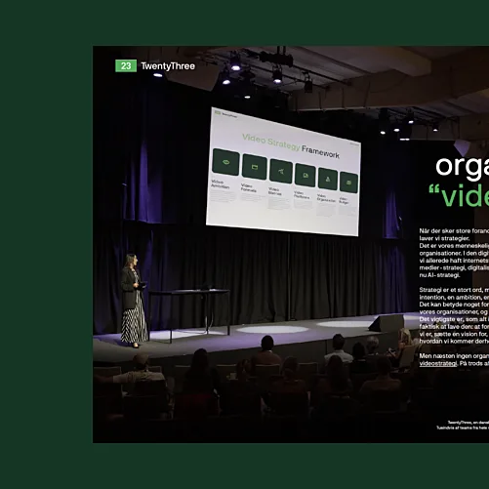Select the Video Budget icon tile on the slide
Viewport: 489px width, 489px height.
point(348,183)
